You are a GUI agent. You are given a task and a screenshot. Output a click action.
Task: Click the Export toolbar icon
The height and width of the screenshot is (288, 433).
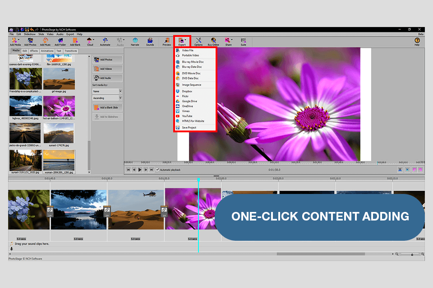[x=182, y=41]
